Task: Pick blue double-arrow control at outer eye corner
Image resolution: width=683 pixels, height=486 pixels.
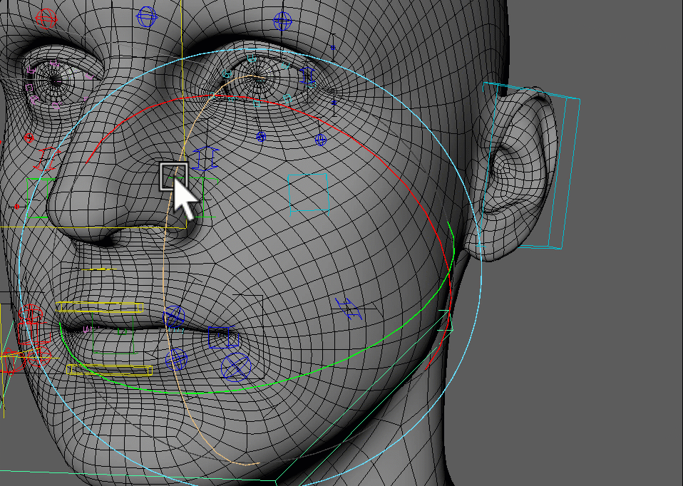Action: [307, 76]
